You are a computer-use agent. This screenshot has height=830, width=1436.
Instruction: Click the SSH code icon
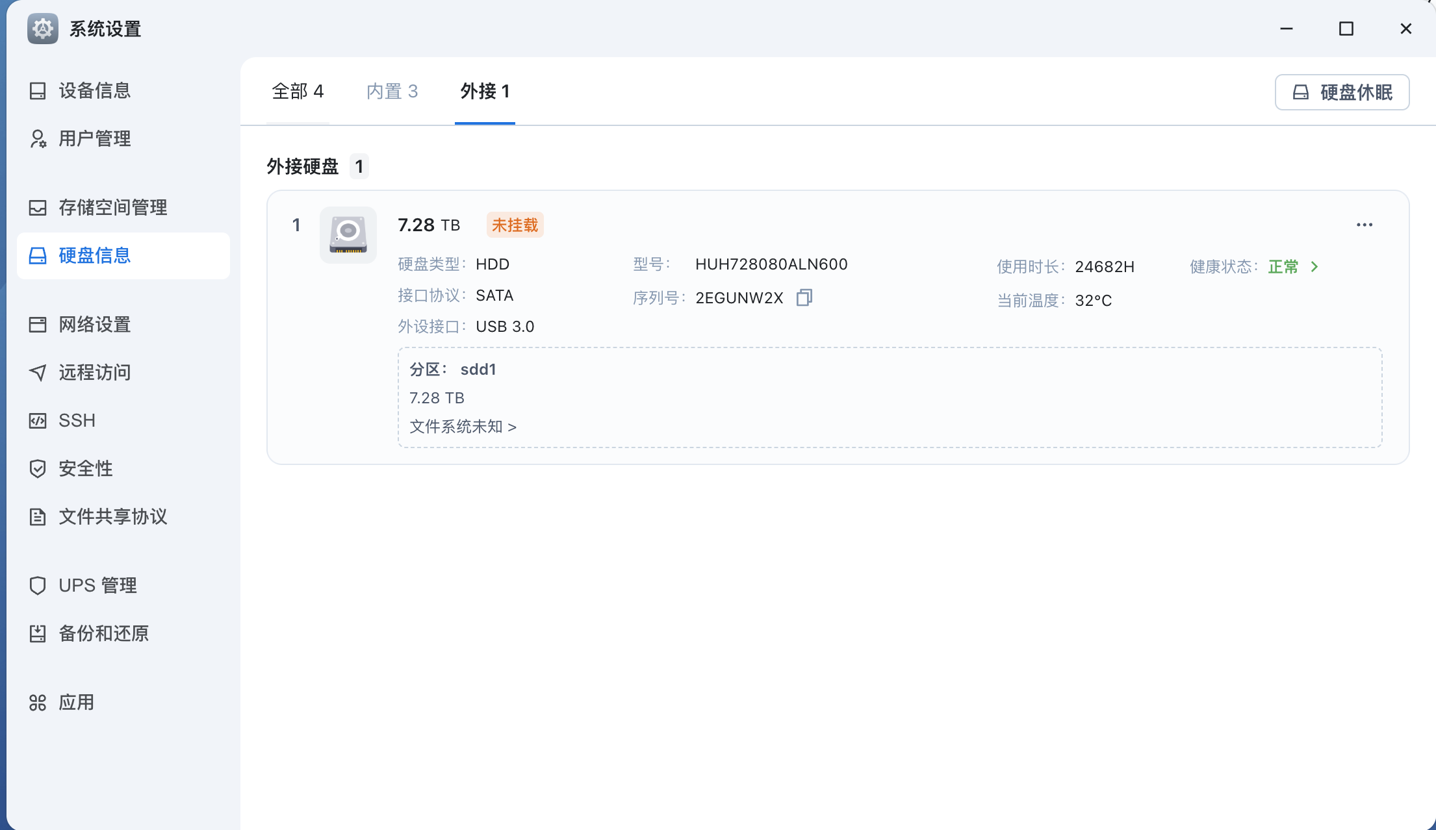(x=38, y=420)
